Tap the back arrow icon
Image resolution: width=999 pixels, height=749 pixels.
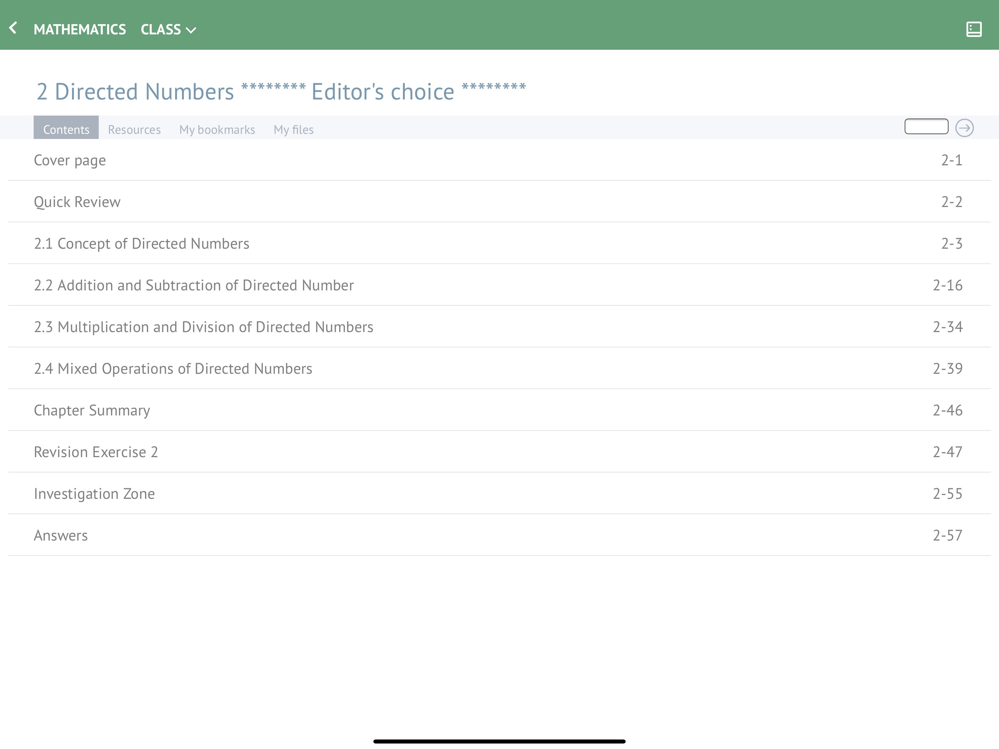pos(13,29)
